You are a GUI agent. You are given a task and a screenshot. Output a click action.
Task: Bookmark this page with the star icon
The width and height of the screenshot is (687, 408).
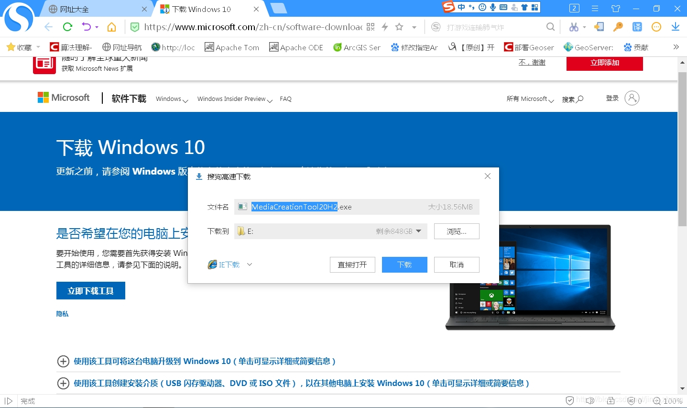click(x=399, y=27)
